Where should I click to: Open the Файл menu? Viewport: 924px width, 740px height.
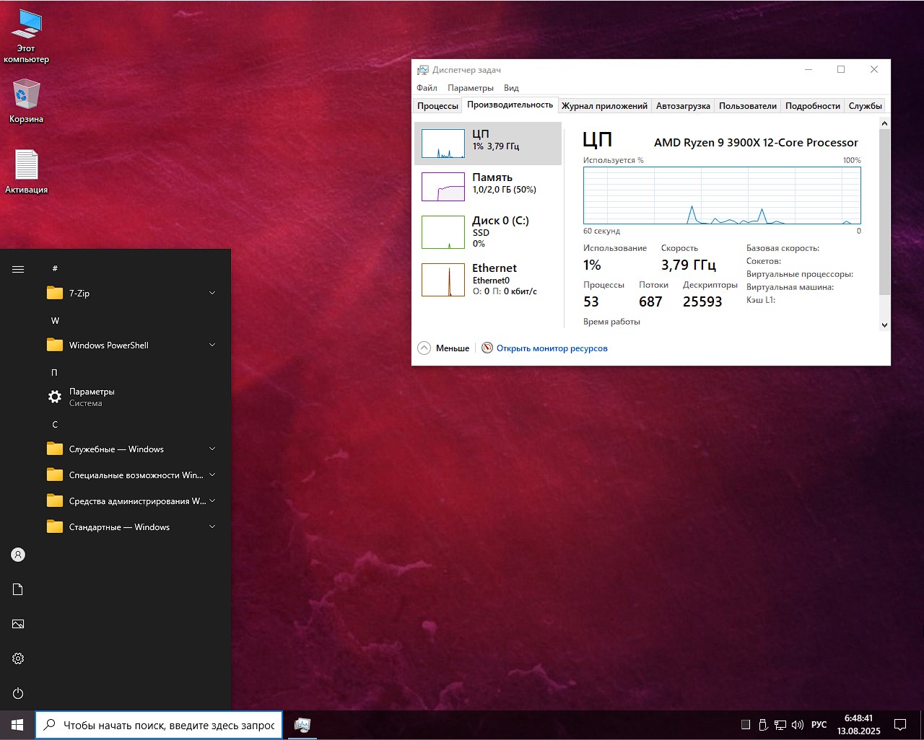pos(427,88)
